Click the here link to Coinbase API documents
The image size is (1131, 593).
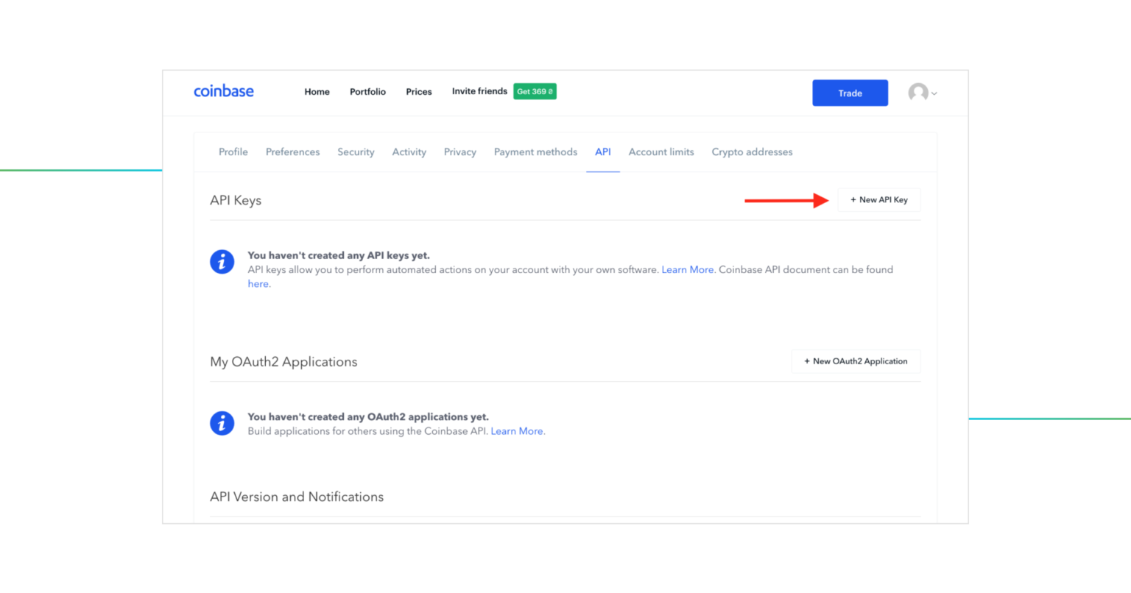pyautogui.click(x=258, y=283)
